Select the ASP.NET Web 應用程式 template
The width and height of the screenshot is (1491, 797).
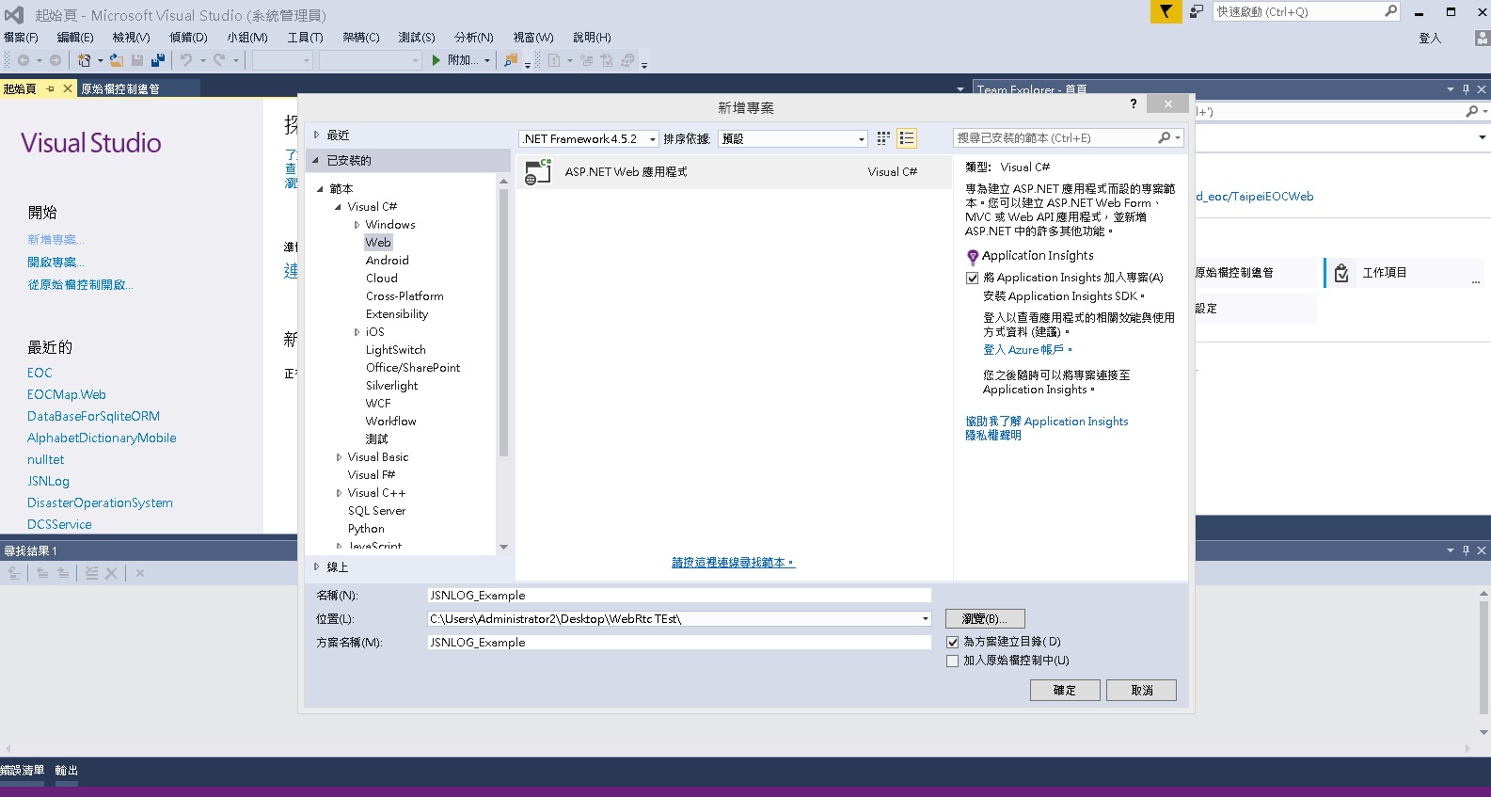[x=734, y=172]
